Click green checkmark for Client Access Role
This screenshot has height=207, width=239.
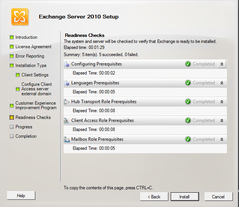188,120
